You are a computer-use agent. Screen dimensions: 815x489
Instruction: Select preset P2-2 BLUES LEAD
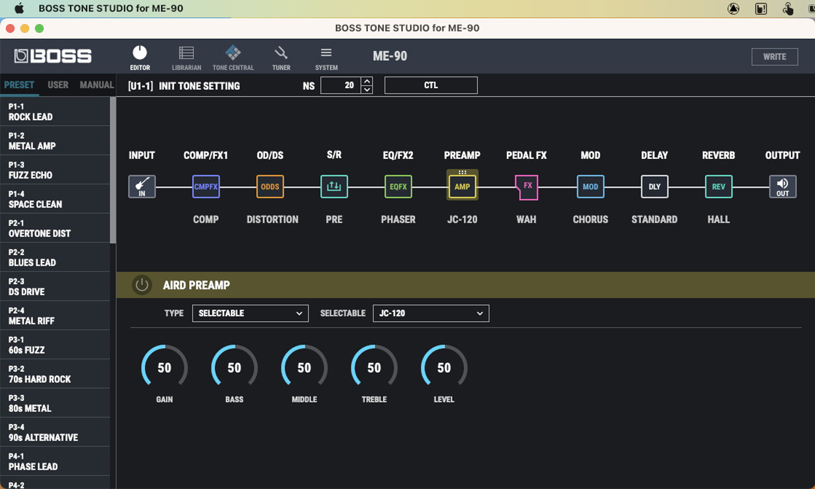coord(55,257)
